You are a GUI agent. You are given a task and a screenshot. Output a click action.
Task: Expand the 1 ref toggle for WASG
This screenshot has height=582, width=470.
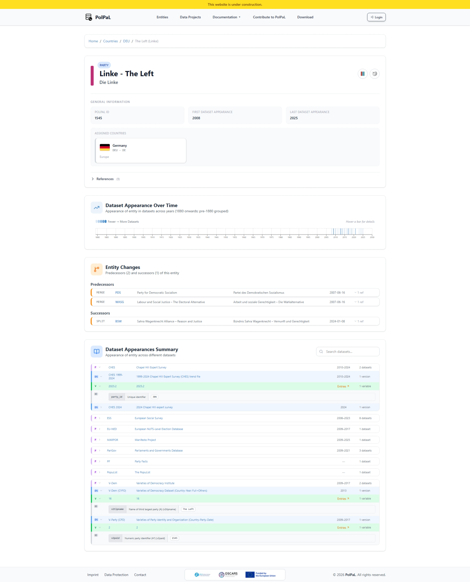coord(359,302)
